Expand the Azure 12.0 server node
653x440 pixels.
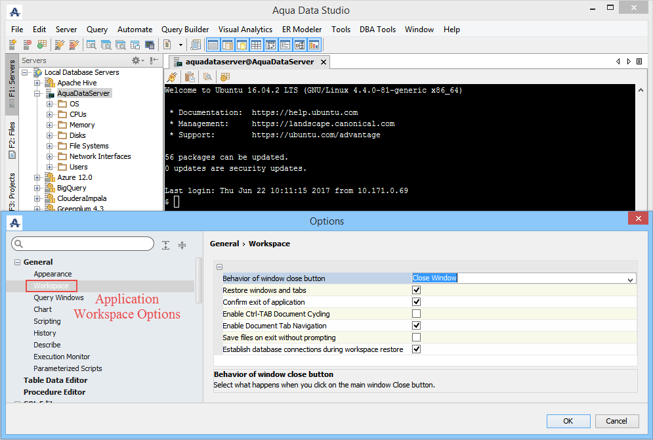(37, 177)
